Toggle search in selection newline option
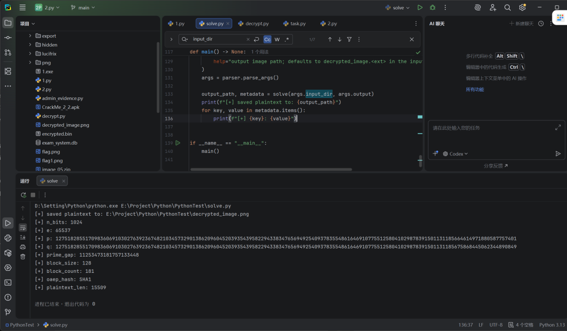Screen dimensions: 567x331 coord(256,39)
